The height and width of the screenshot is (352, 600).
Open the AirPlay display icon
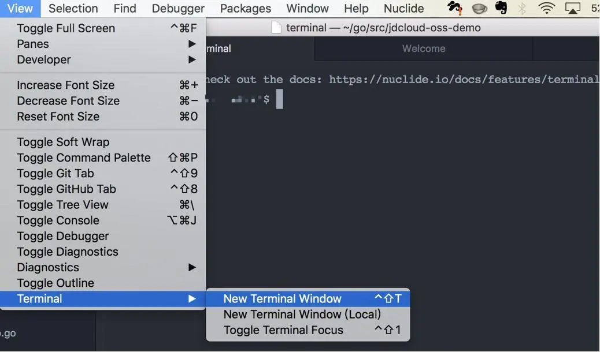[x=572, y=8]
